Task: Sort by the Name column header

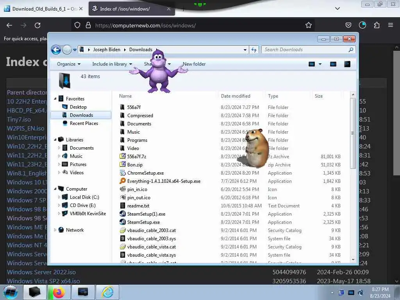Action: coord(125,96)
